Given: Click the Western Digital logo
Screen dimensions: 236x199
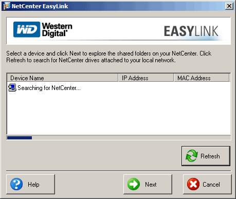Looking at the screenshot, I should point(43,29).
